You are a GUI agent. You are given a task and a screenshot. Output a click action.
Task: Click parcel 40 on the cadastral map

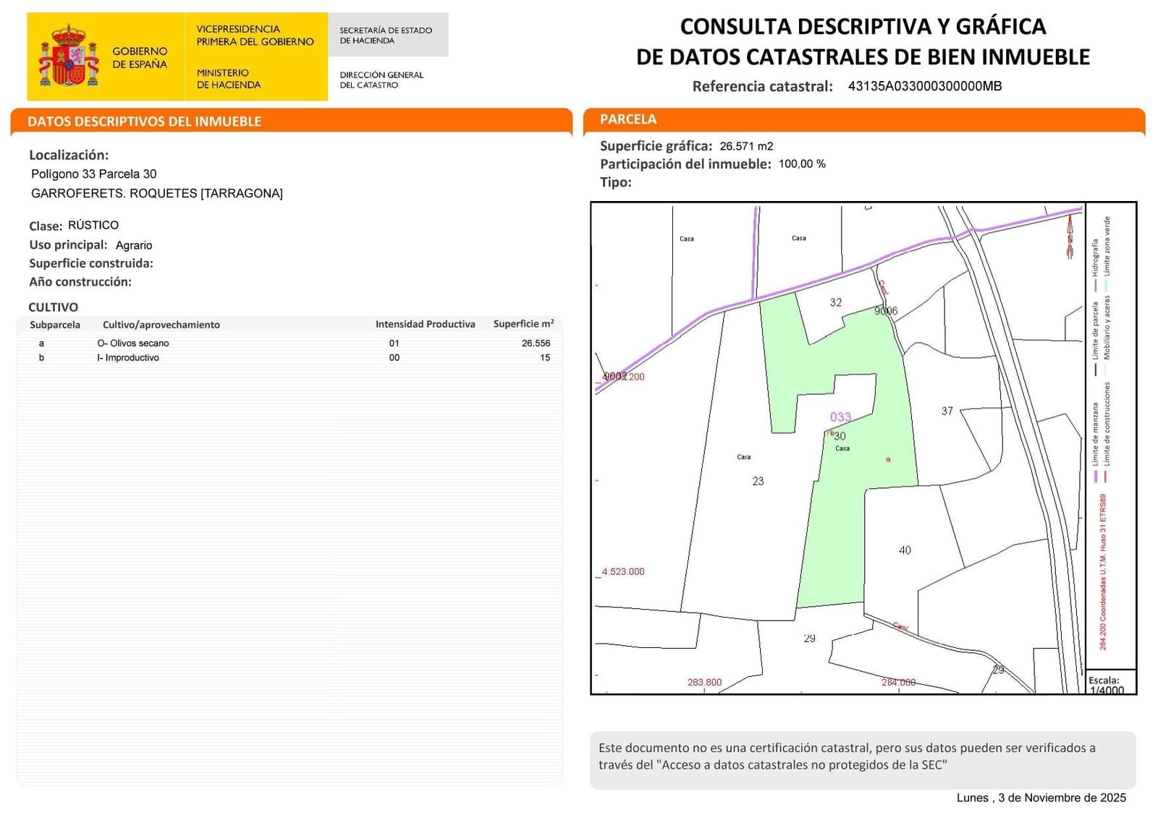click(905, 550)
